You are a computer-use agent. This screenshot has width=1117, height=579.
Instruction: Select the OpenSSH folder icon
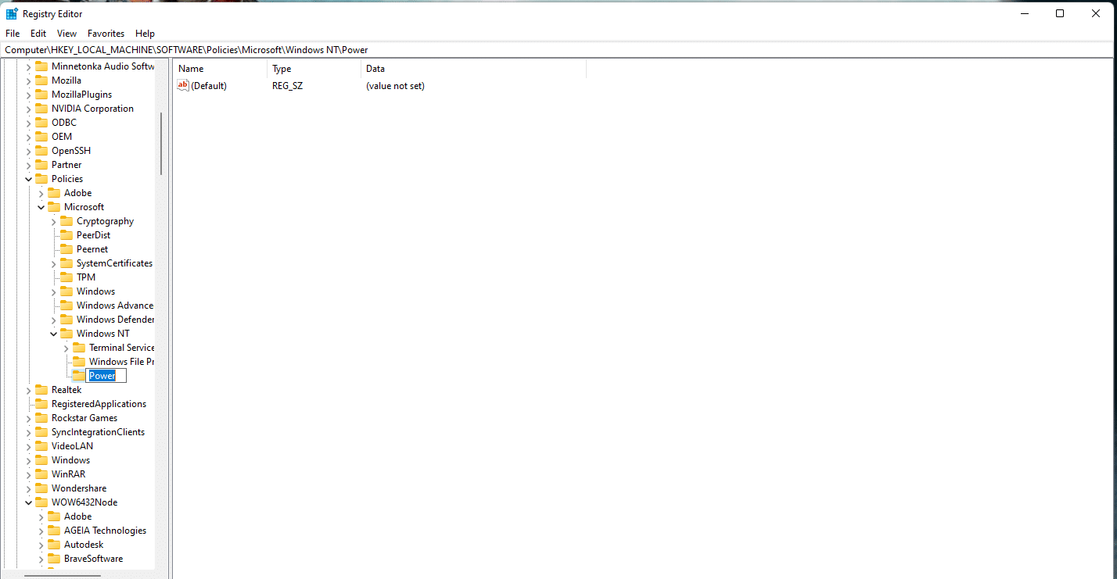click(41, 151)
